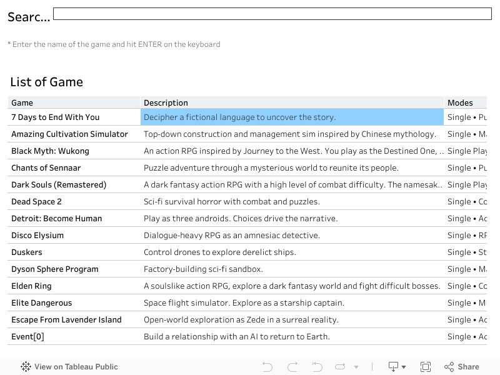Open View on Tableau Public link

(76, 367)
